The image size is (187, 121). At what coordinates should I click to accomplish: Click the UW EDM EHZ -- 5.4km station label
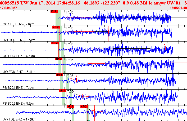coord(19,72)
